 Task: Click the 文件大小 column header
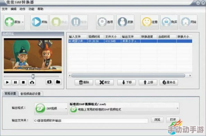click(112, 37)
